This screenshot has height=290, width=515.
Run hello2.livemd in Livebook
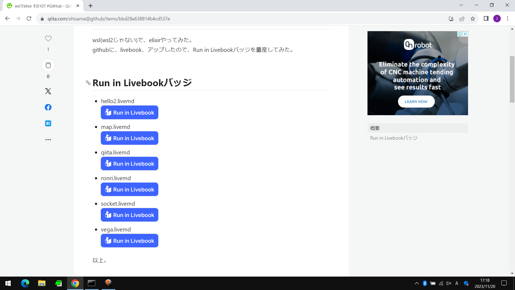(x=130, y=113)
